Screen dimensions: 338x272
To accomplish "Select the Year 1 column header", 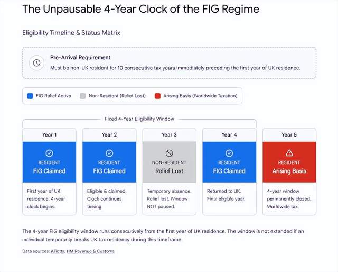I will 49,135.
